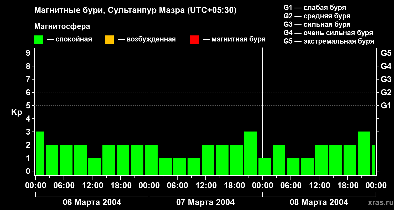Click the Kp 3 bar late on 08 March
Viewport: 394px width, 210px height.
coord(364,153)
